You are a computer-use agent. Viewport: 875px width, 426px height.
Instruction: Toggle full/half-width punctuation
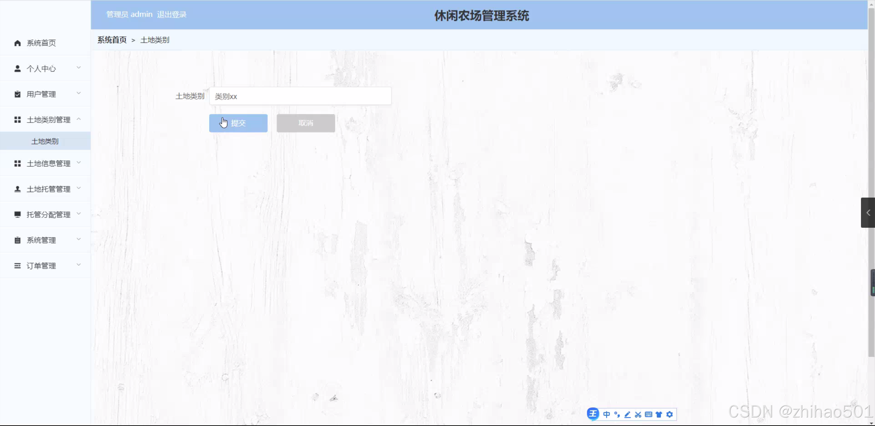pos(616,414)
